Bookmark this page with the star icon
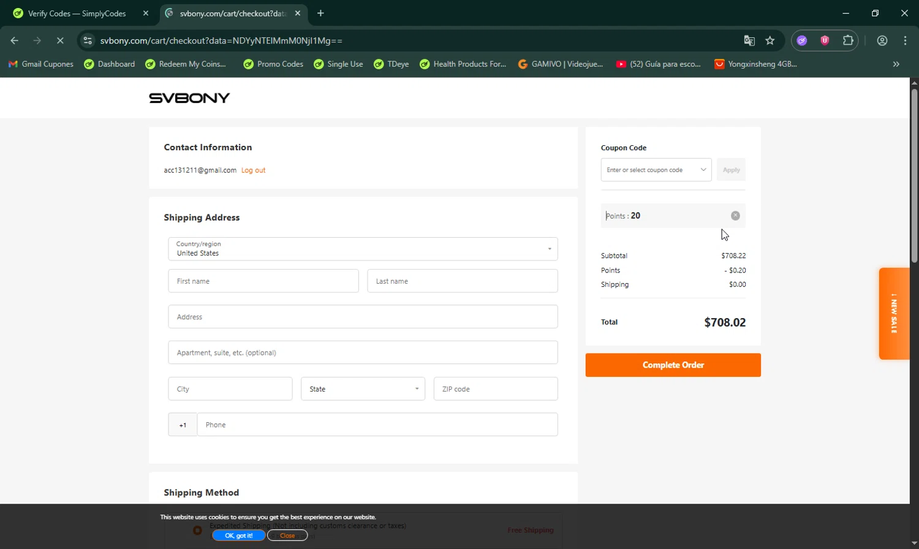 click(770, 40)
